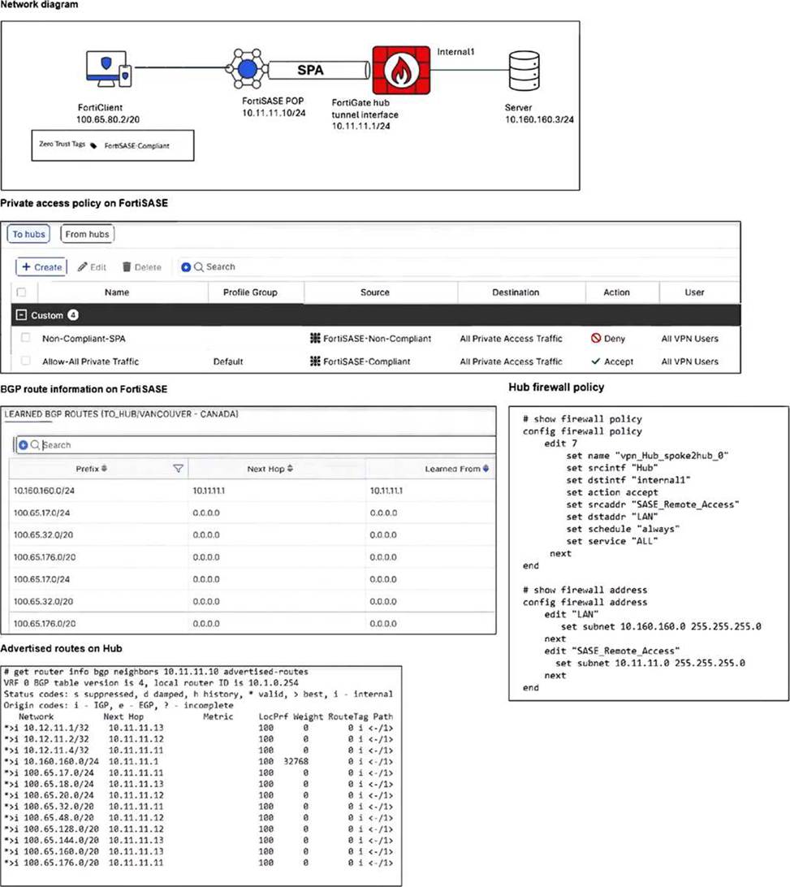Switch to the From hubs tab
The width and height of the screenshot is (790, 887).
pos(87,235)
